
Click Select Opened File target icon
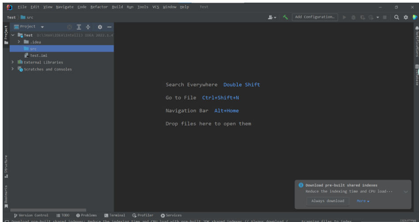(x=69, y=27)
